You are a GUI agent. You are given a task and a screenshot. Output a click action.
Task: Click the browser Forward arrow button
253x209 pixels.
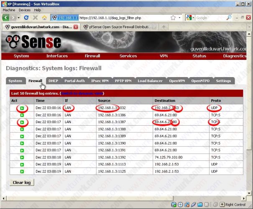(13, 18)
